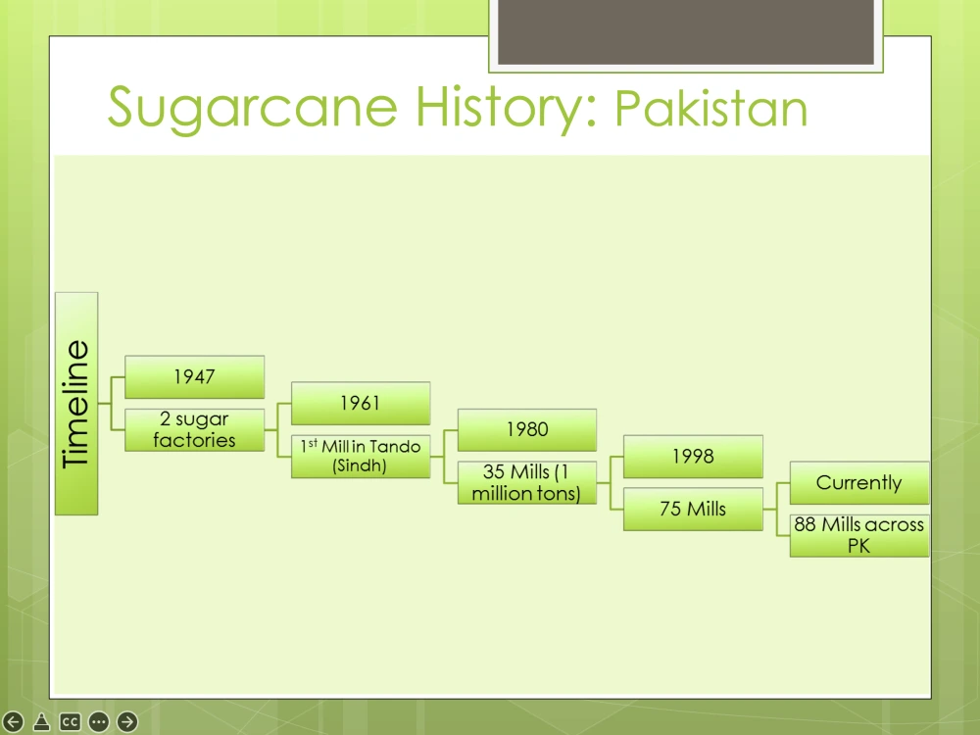The image size is (980, 735).
Task: Click the gray video placeholder box
Action: coord(686,32)
